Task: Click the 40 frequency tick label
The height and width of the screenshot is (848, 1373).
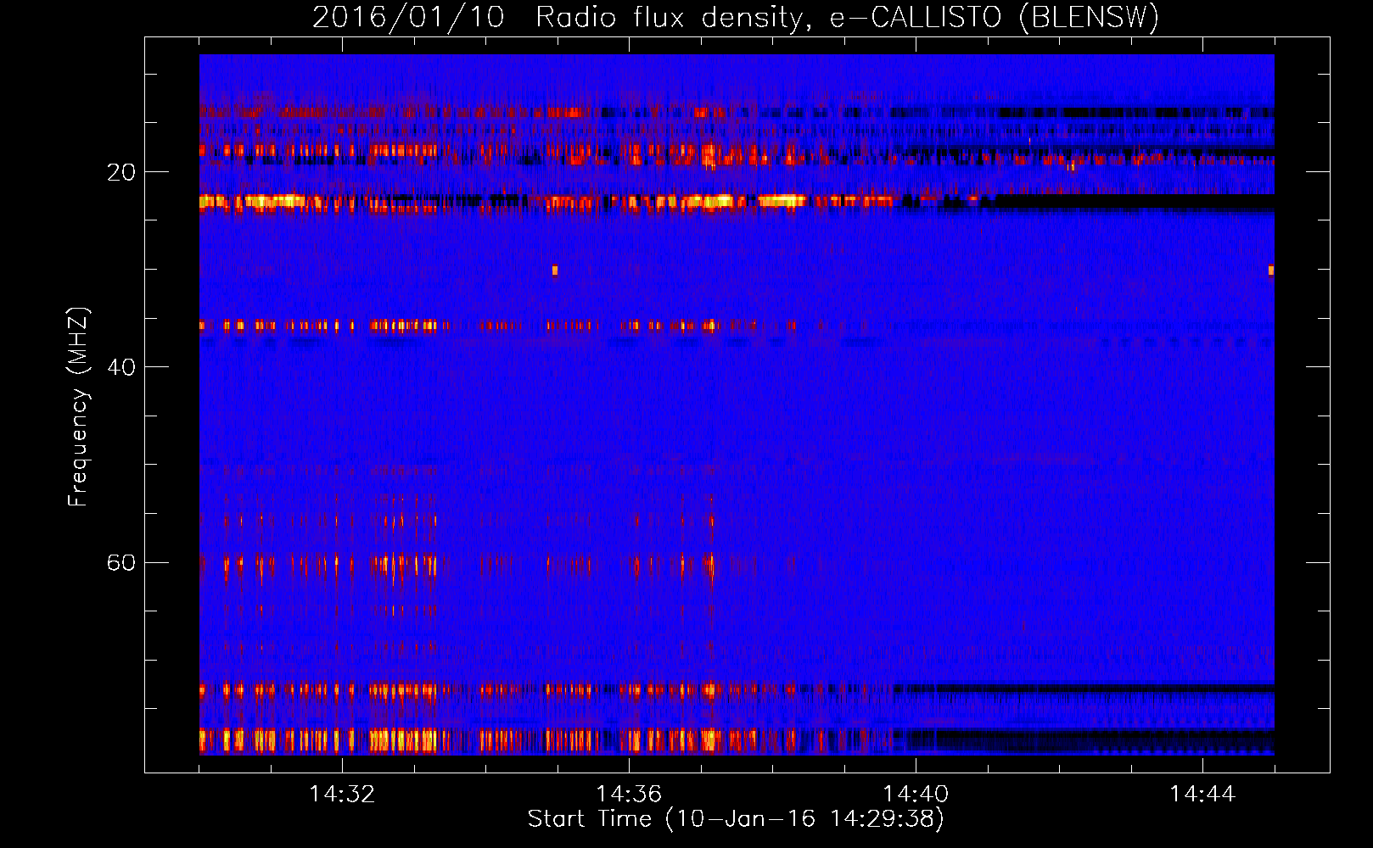Action: [x=121, y=367]
